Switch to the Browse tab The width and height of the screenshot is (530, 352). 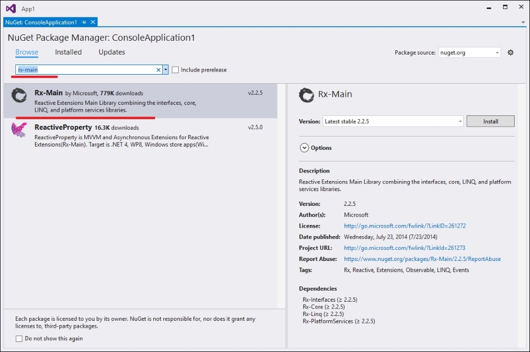click(x=26, y=52)
